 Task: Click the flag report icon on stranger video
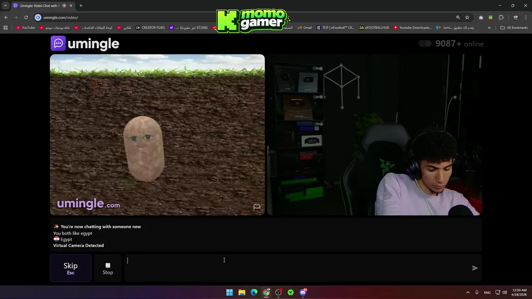[257, 207]
